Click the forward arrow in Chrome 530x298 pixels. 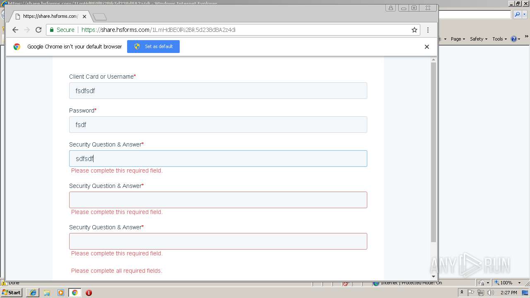coord(27,30)
